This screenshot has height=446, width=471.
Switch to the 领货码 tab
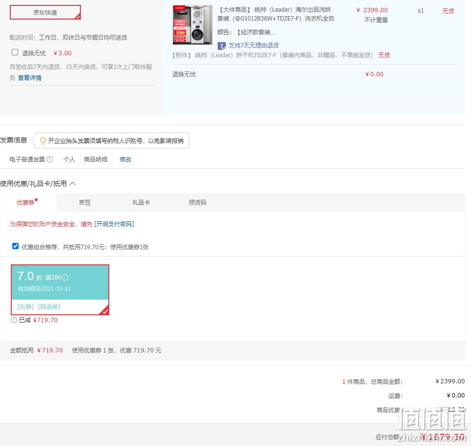(198, 203)
